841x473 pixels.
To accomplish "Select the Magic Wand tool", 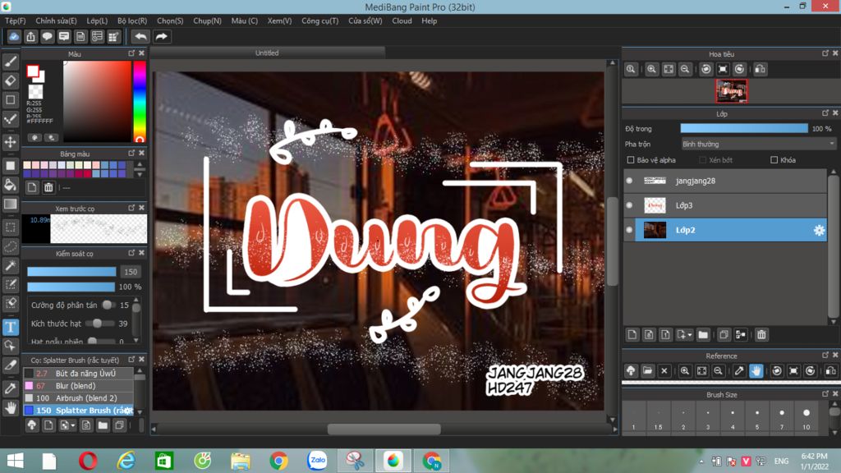I will [x=10, y=265].
